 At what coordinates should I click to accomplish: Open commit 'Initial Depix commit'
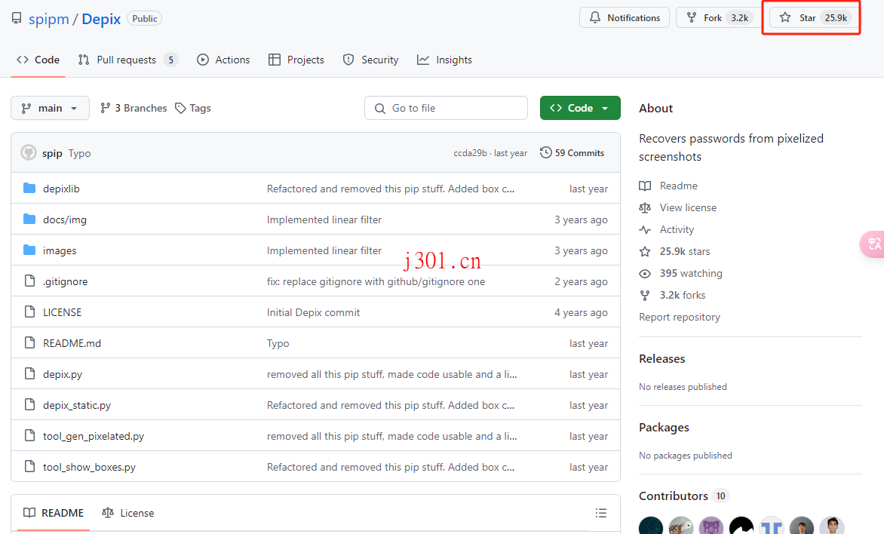coord(313,312)
